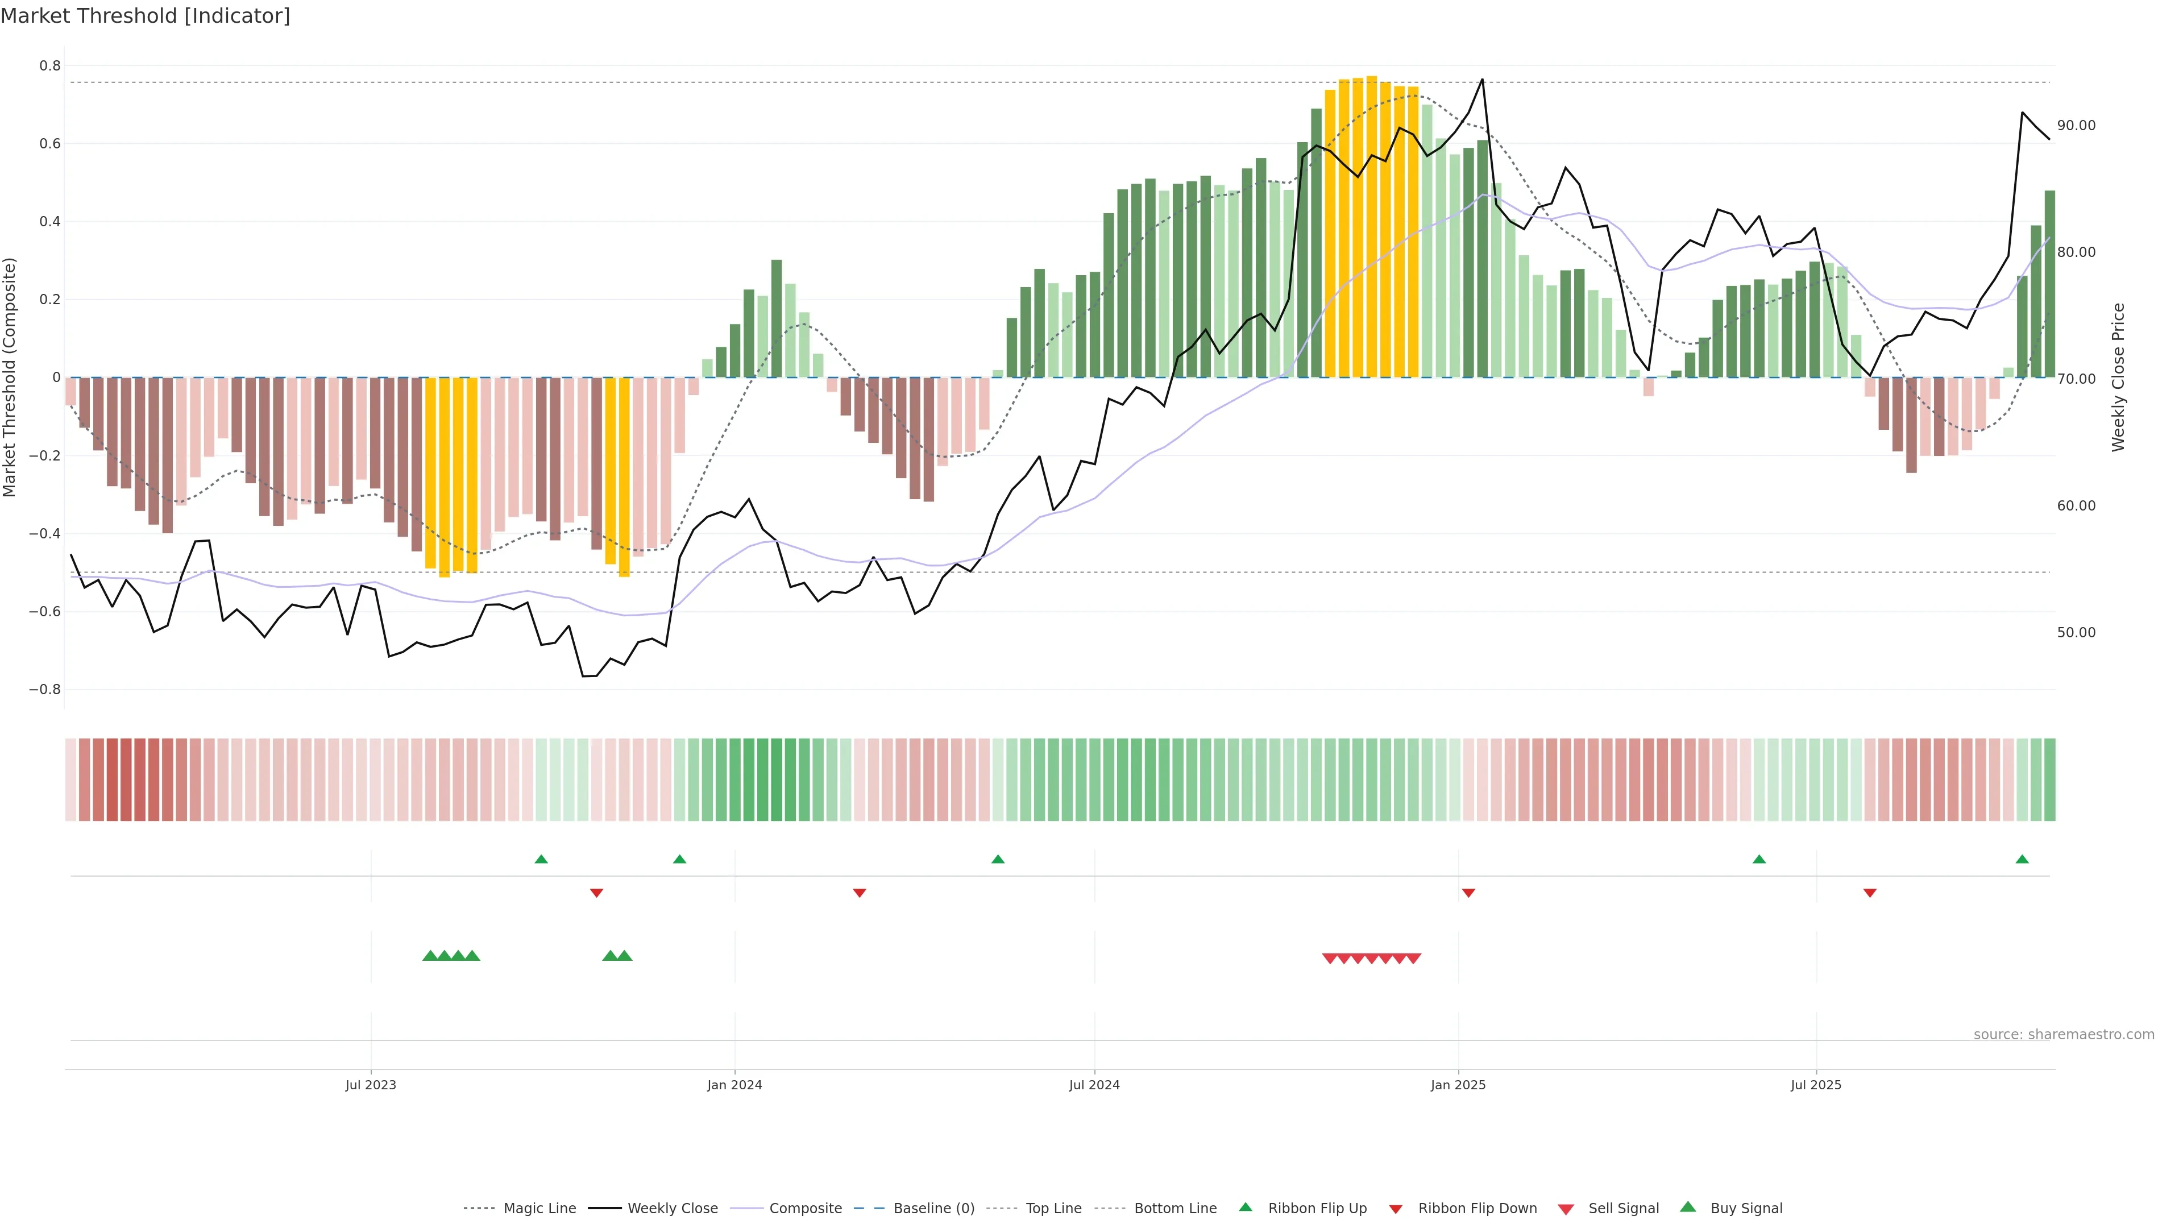Image resolution: width=2183 pixels, height=1228 pixels.
Task: Click the first green buy signal triangle
Action: (x=430, y=956)
